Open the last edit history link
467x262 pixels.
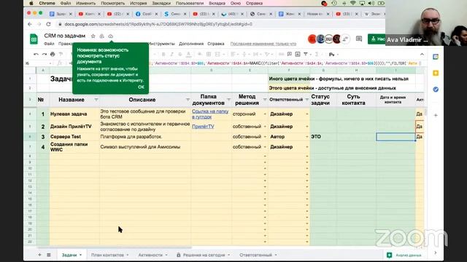pyautogui.click(x=263, y=44)
